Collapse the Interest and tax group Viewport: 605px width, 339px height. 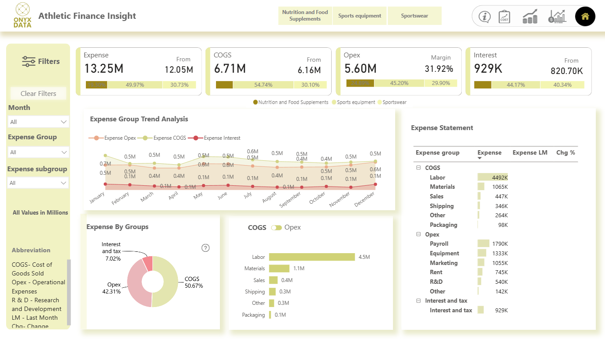[418, 300]
